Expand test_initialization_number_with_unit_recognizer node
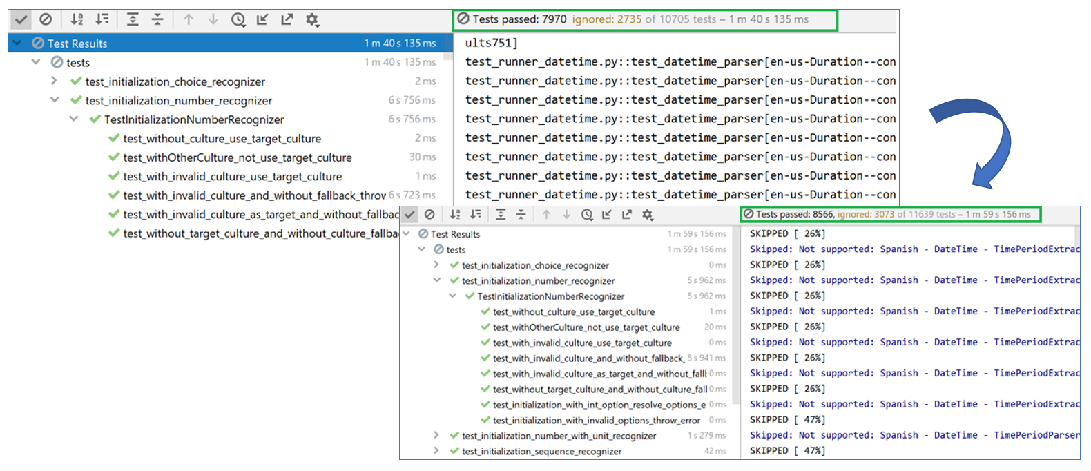1091x471 pixels. point(436,435)
